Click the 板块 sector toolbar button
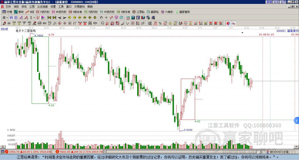The image size is (299, 160). (19, 12)
